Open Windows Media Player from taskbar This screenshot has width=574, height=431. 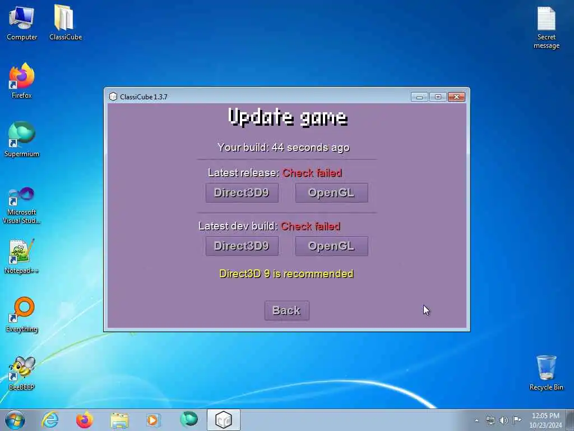[x=153, y=420]
